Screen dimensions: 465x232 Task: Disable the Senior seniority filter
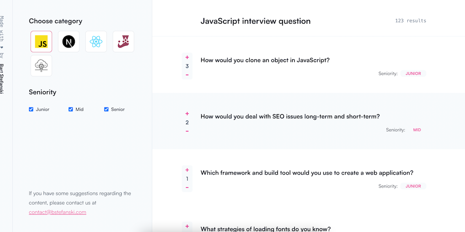point(107,109)
